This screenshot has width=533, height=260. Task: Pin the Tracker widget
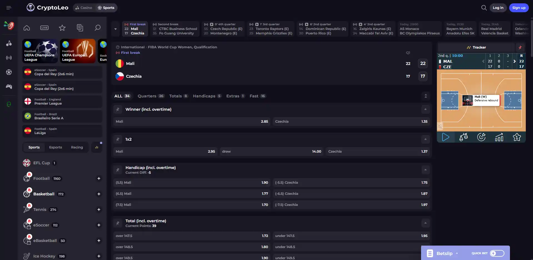520,47
